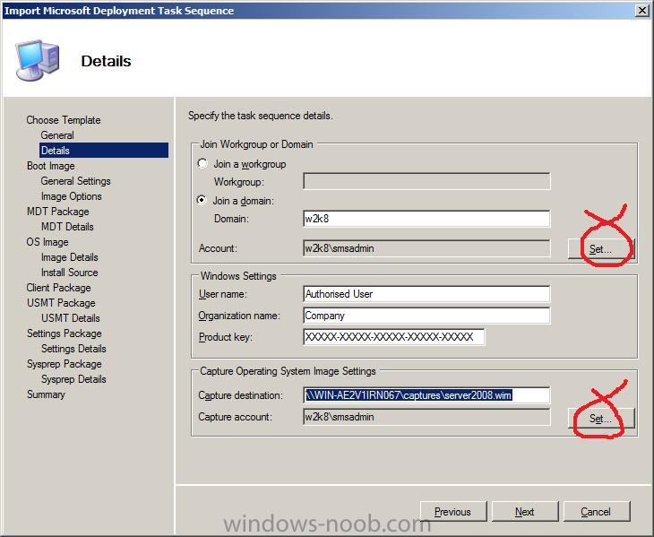Select the MDT Details step
Viewport: 654px width, 537px height.
pos(67,227)
